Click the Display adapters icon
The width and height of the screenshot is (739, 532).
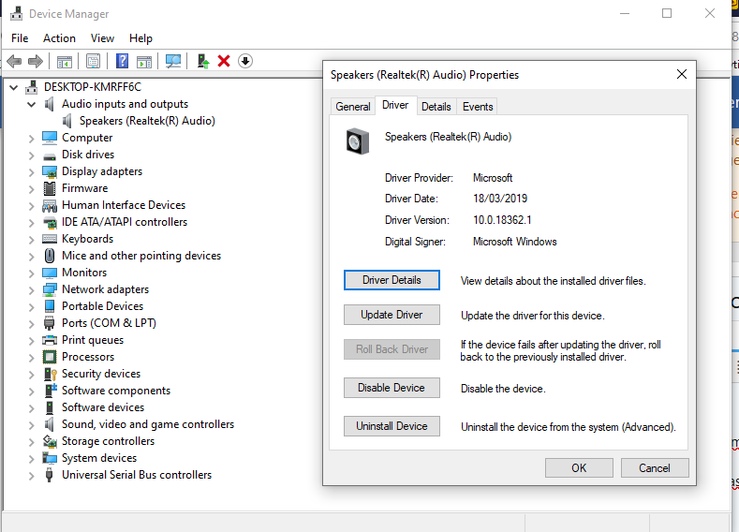point(50,171)
